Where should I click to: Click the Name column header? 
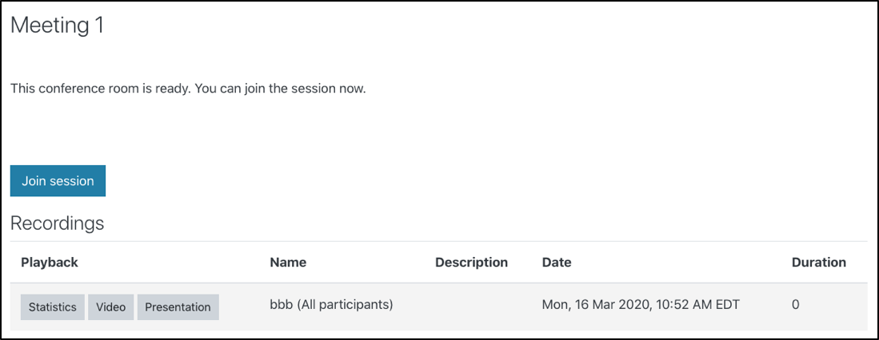coord(288,262)
